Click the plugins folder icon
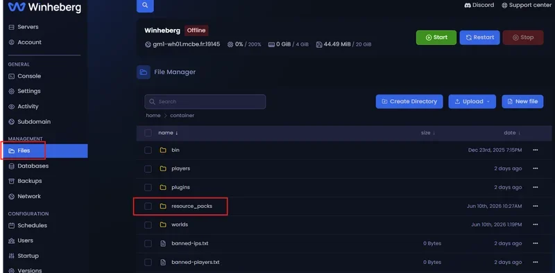The width and height of the screenshot is (555, 273). tap(163, 187)
